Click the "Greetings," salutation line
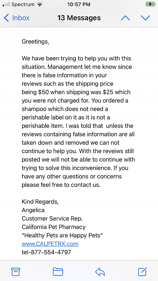 (x=35, y=42)
